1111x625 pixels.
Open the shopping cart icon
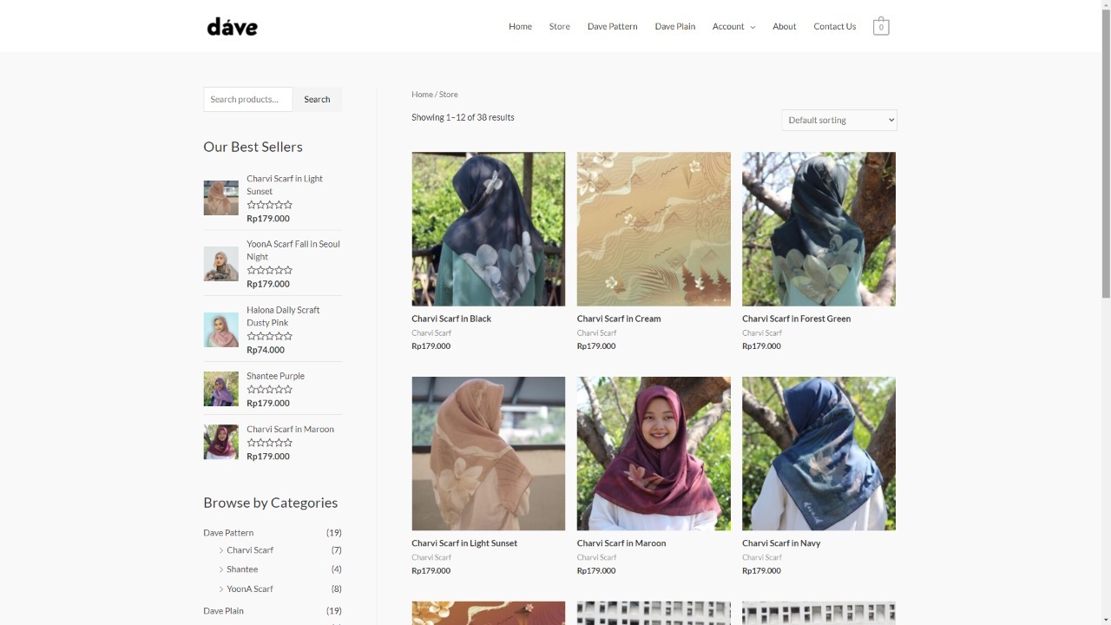[880, 27]
